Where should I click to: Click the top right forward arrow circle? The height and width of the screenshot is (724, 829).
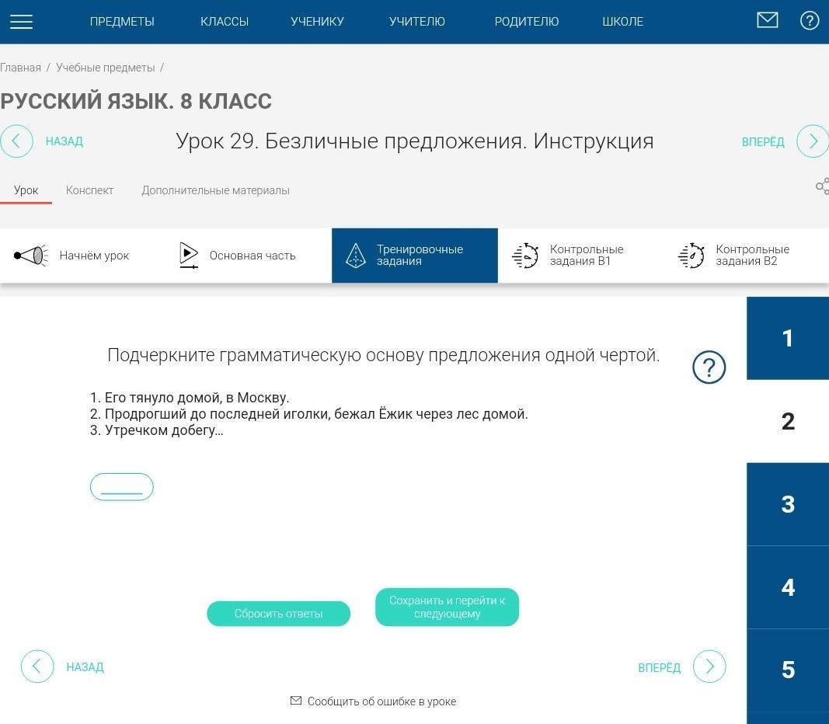813,141
